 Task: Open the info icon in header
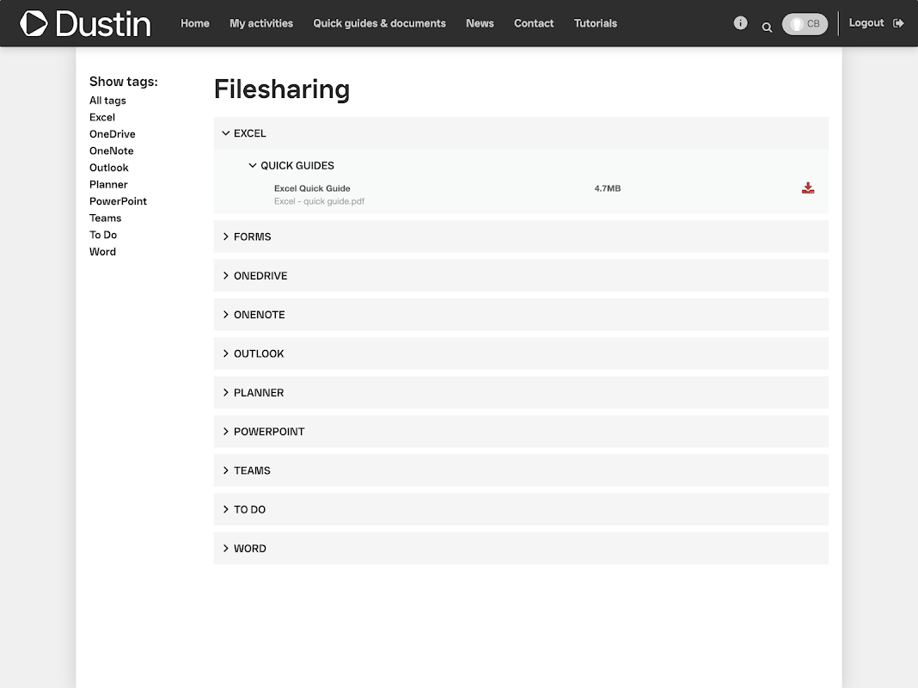click(x=740, y=23)
